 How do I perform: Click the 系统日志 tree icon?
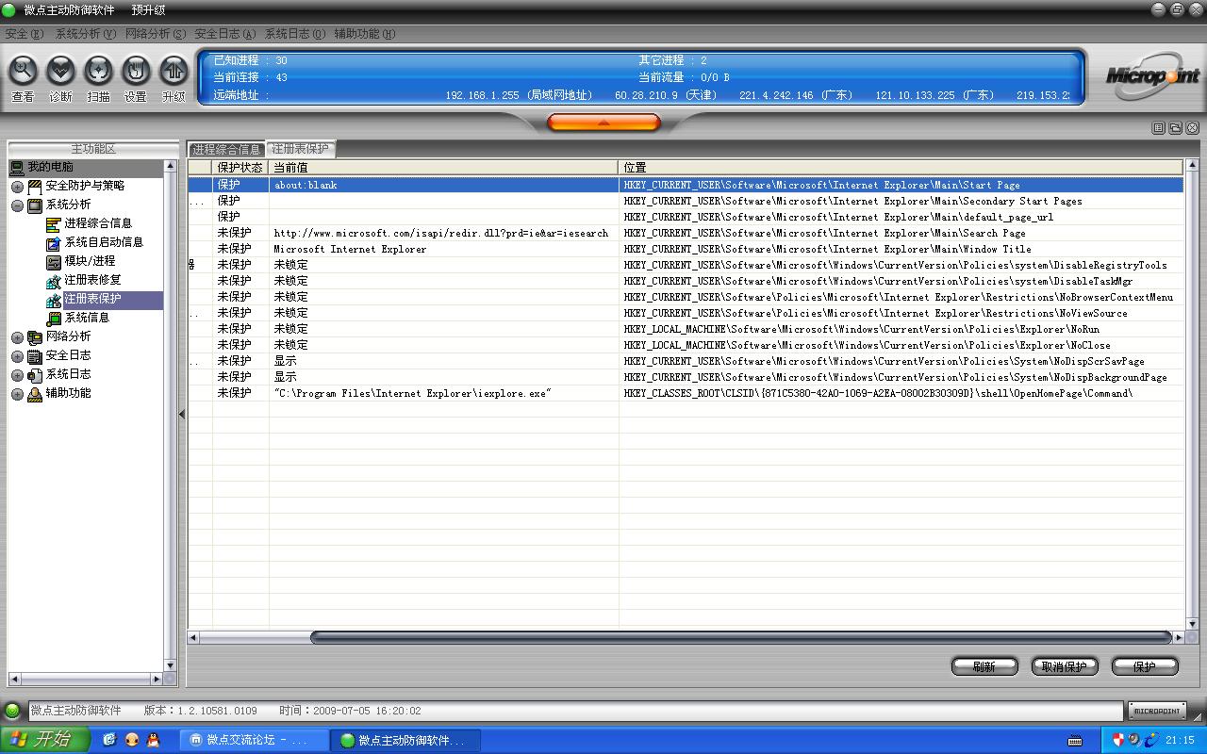(x=35, y=375)
